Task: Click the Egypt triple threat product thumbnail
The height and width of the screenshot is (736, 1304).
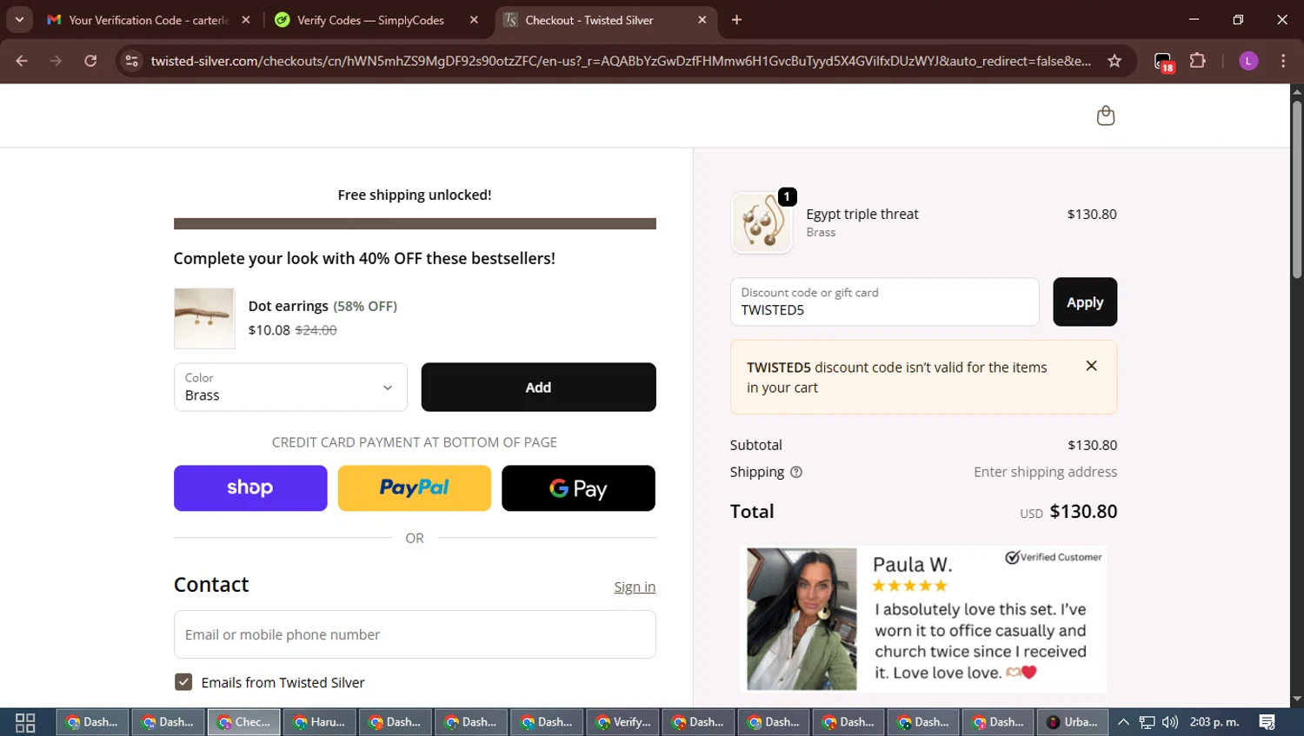Action: pos(762,222)
